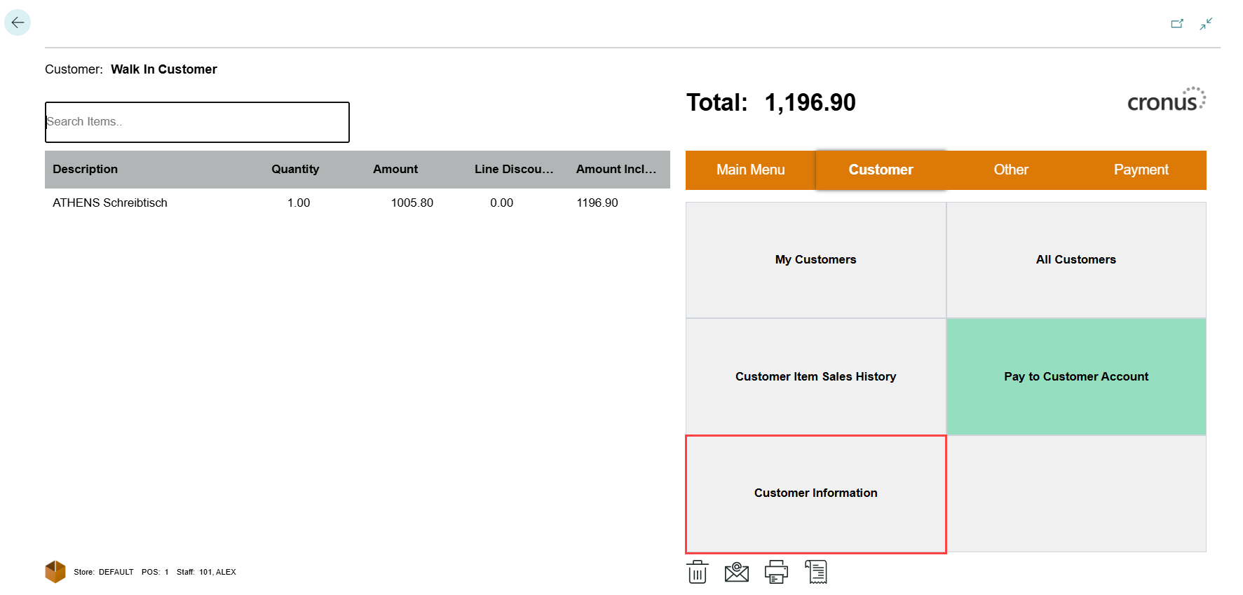Show All Customers
Screen dimensions: 1243x595
point(1076,260)
